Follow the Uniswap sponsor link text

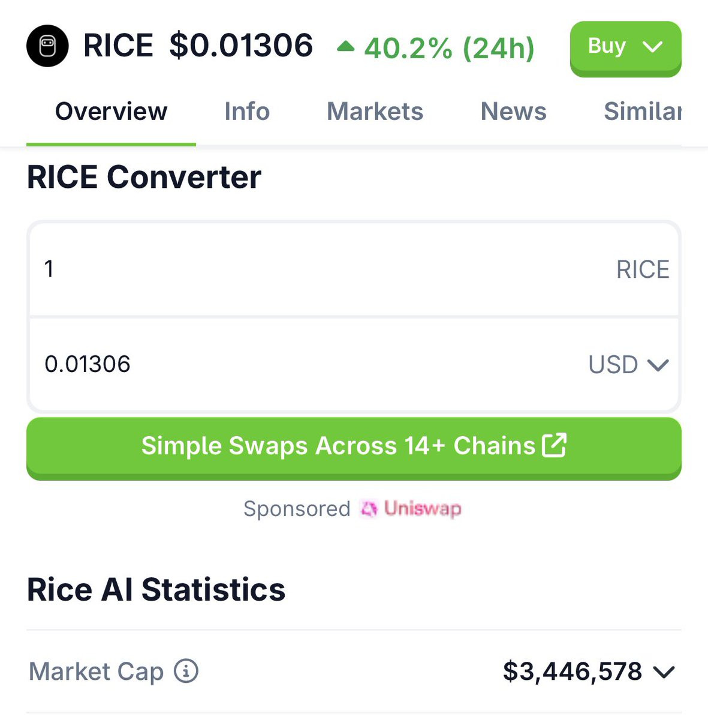pos(423,509)
